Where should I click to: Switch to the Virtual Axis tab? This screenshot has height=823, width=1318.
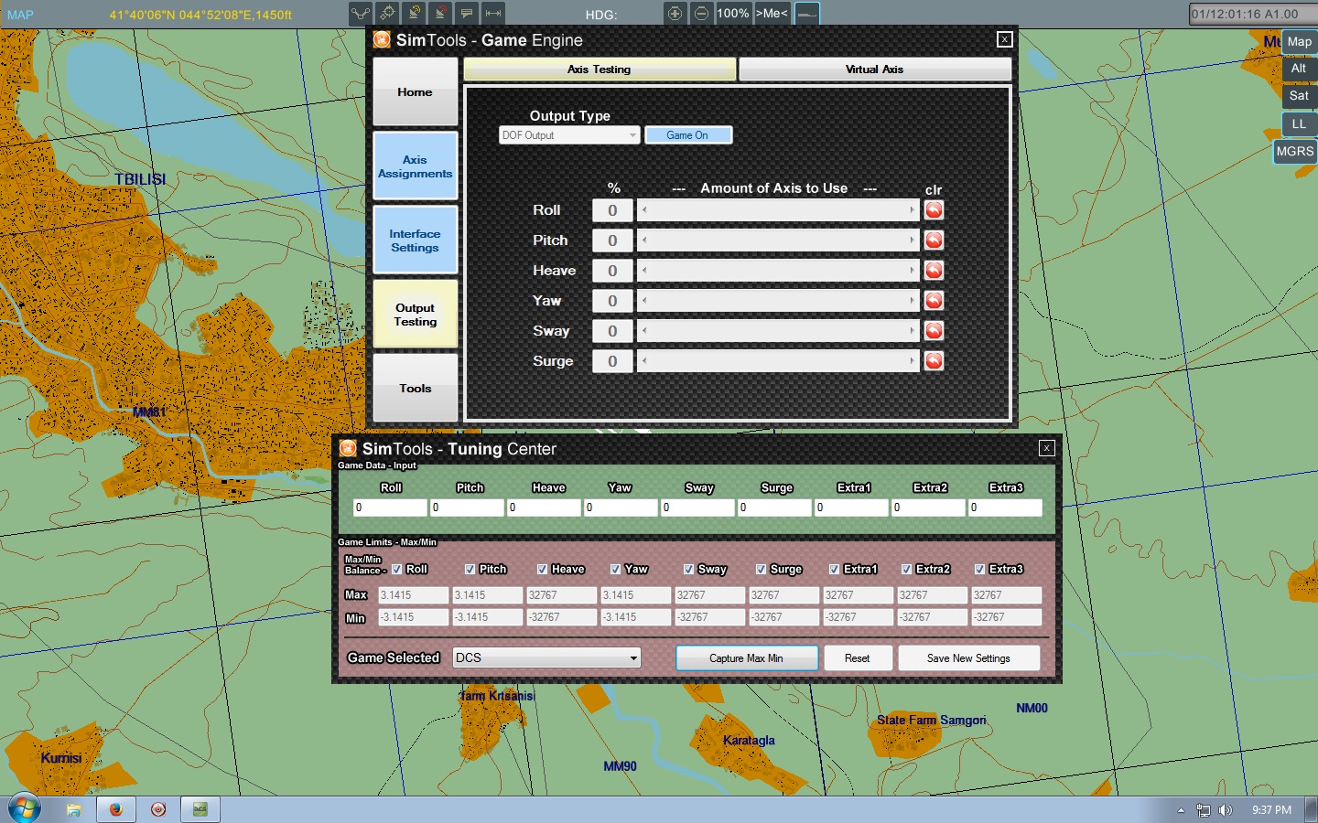click(x=874, y=69)
